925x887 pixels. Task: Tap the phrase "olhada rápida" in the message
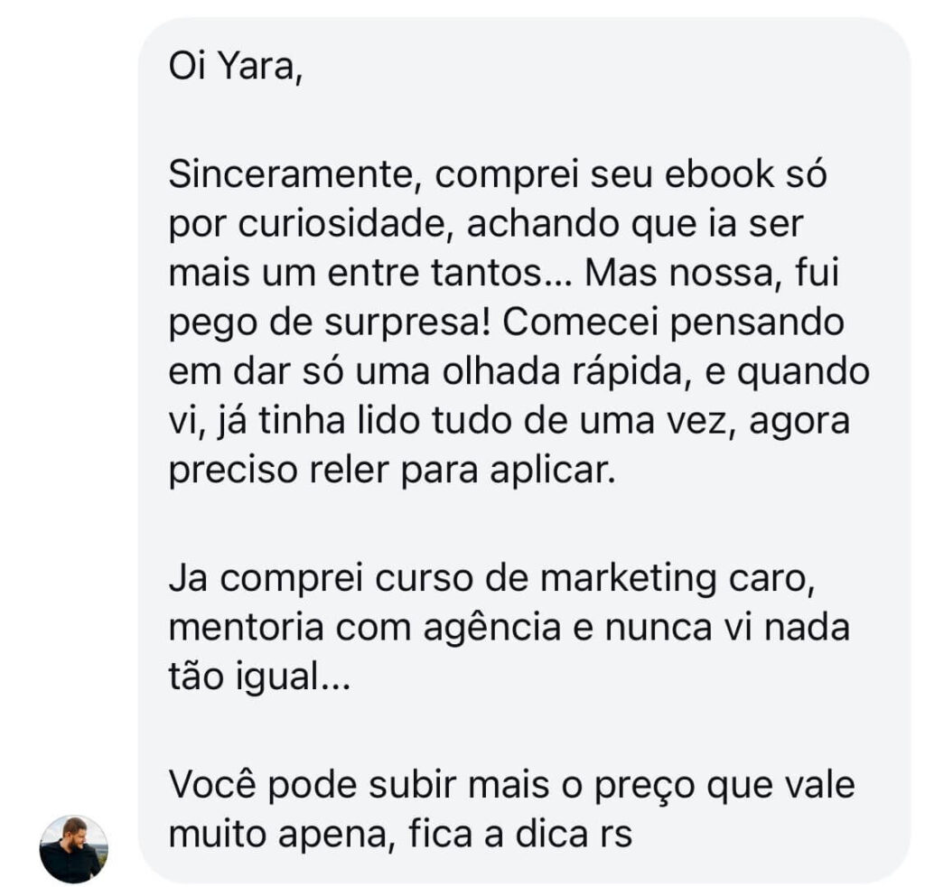[562, 373]
